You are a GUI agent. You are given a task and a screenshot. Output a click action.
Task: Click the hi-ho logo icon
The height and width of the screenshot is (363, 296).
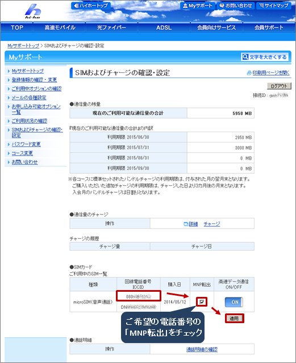(x=33, y=11)
